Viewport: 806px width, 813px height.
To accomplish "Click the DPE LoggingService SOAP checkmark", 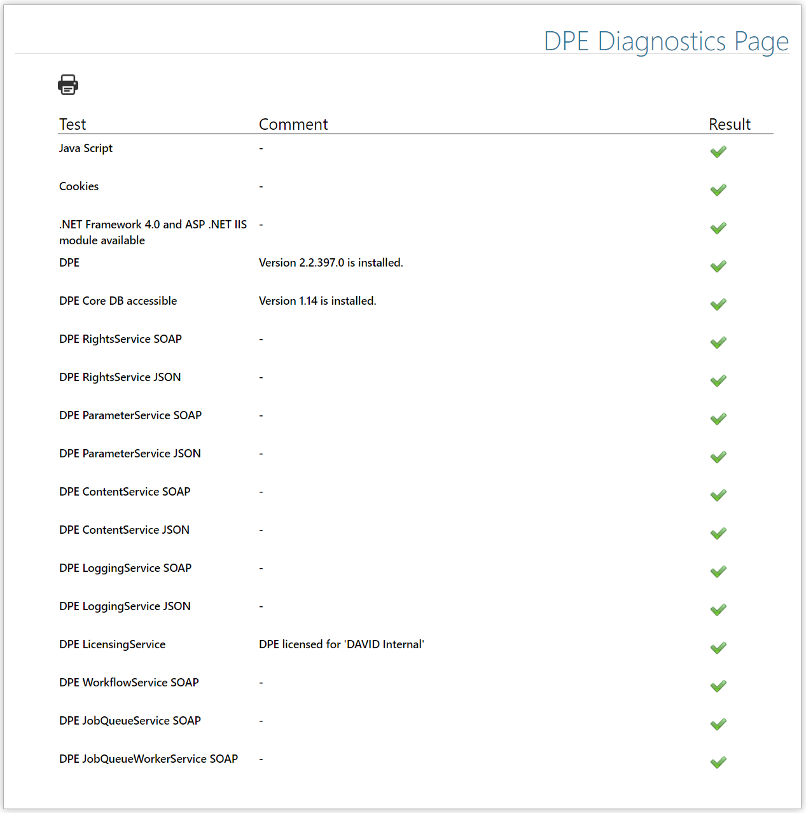I will tap(718, 571).
